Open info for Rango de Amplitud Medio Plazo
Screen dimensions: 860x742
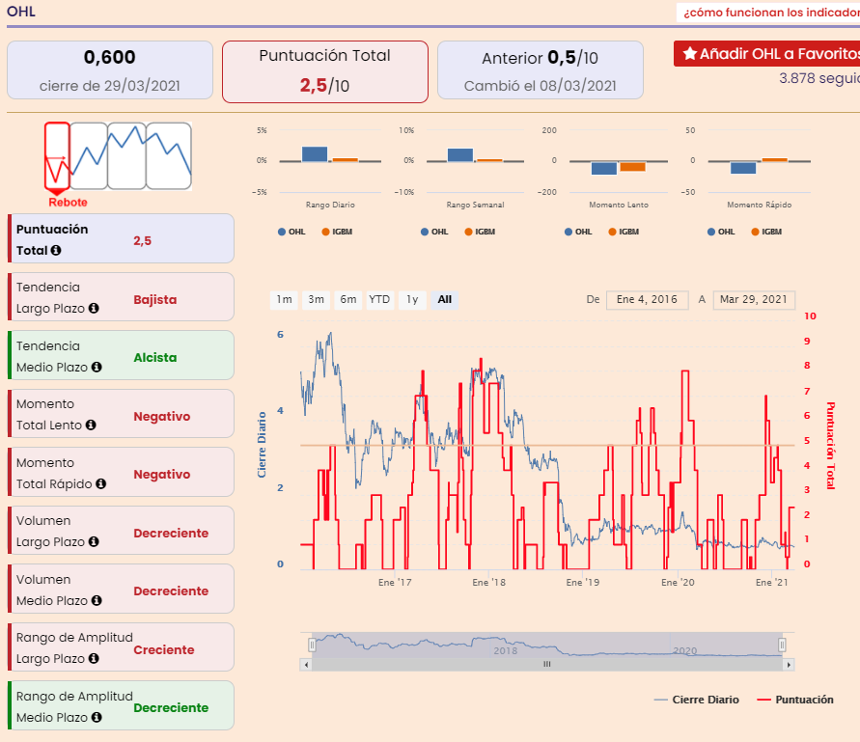97,717
